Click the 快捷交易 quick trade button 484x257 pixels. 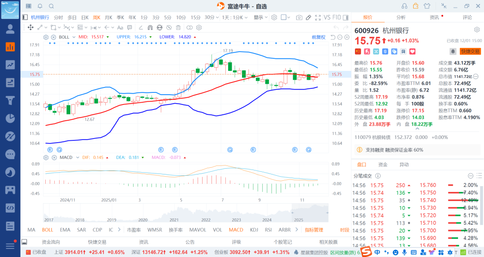[x=471, y=52]
